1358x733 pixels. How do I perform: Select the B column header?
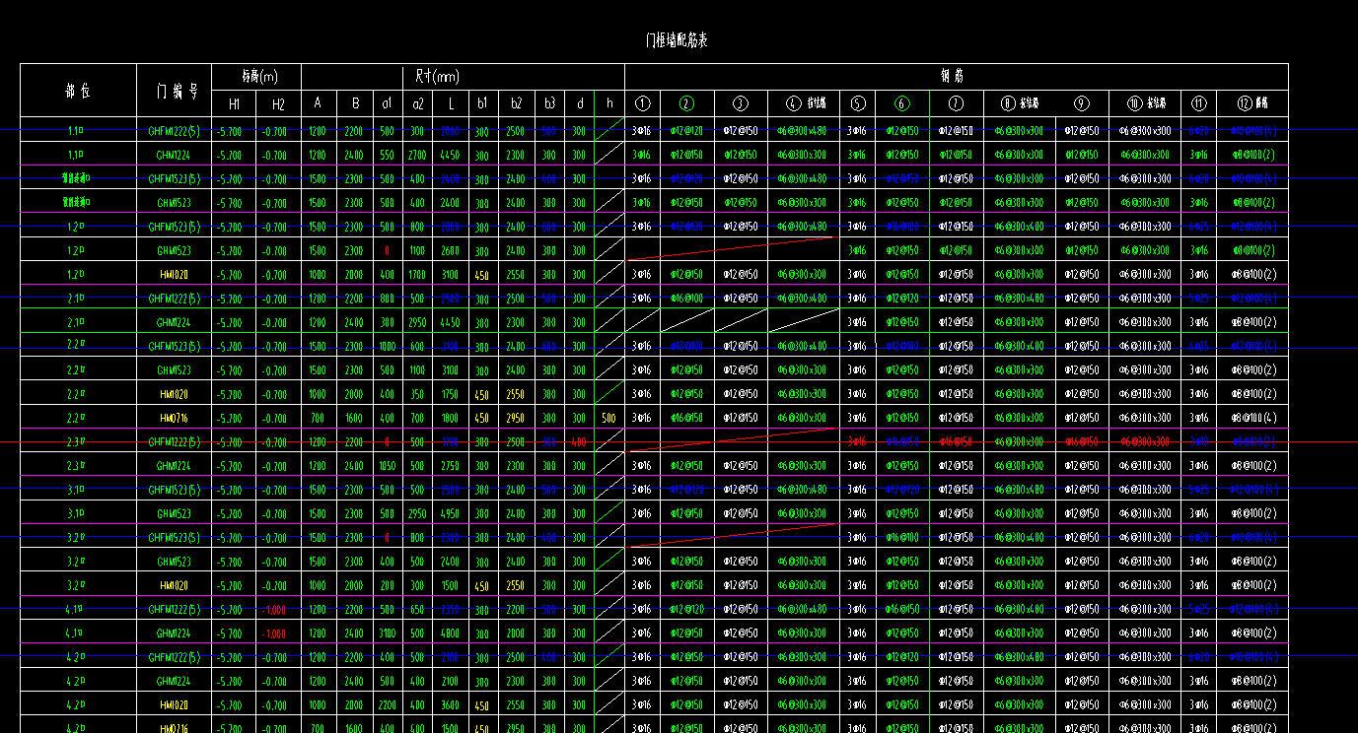(x=354, y=103)
